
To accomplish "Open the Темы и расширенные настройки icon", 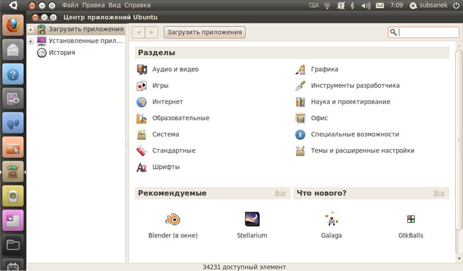I will [x=300, y=150].
